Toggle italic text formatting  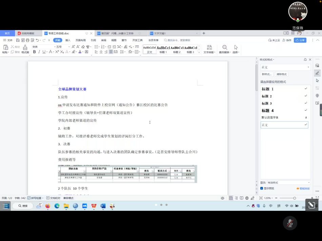click(x=39, y=52)
